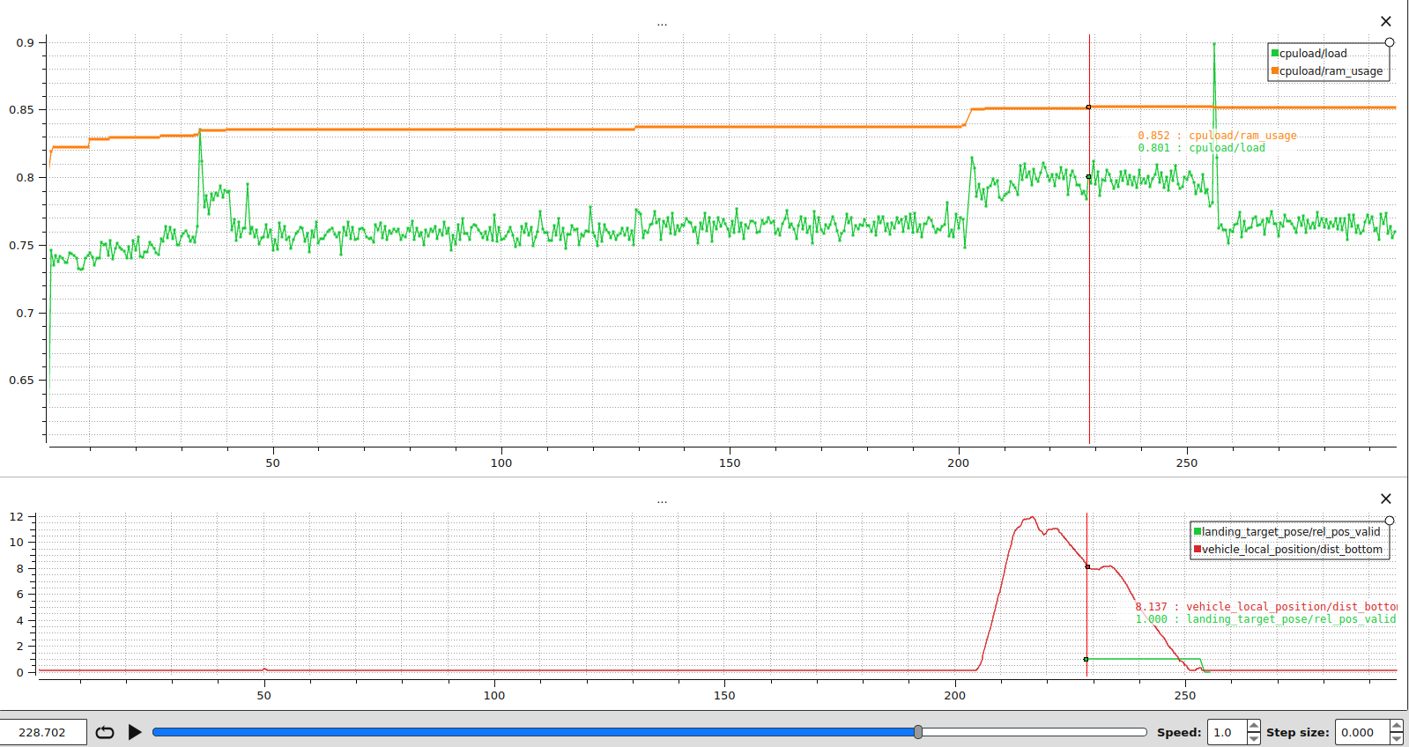Screen dimensions: 1409x747
Task: Click tracker value 8.137 dist_bottom
Action: (1265, 607)
